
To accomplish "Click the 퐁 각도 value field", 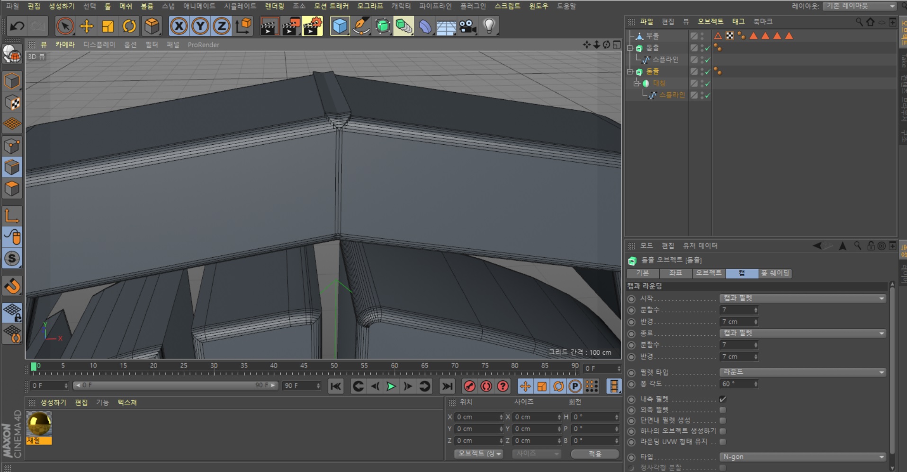I will (x=739, y=384).
